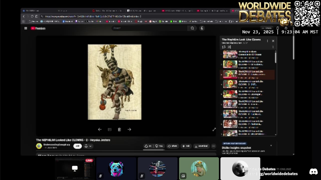The width and height of the screenshot is (321, 180).
Task: Toggle loop playlist icon
Action: click(224, 47)
